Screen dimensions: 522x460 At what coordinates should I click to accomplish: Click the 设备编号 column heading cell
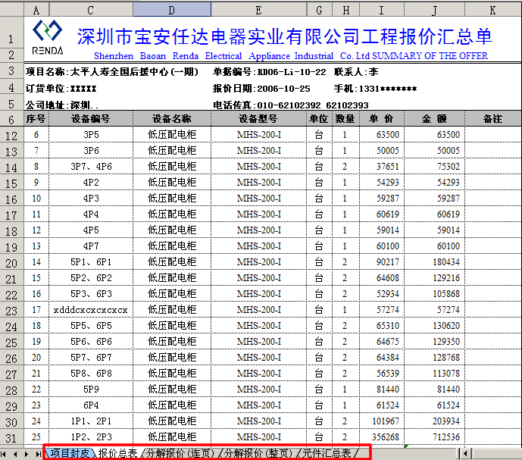(91, 118)
